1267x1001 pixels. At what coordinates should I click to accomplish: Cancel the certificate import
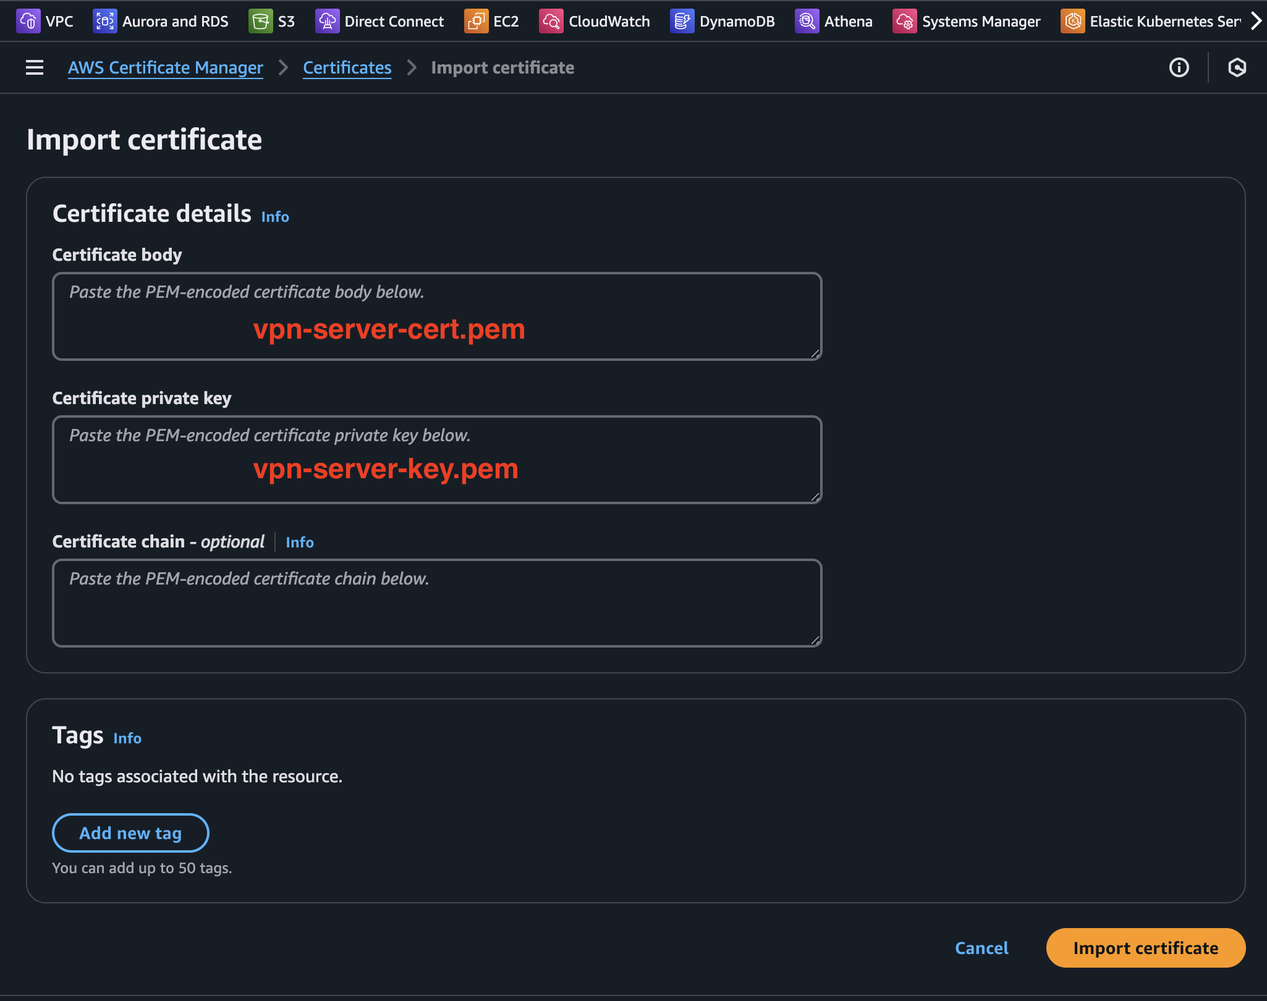click(x=981, y=948)
